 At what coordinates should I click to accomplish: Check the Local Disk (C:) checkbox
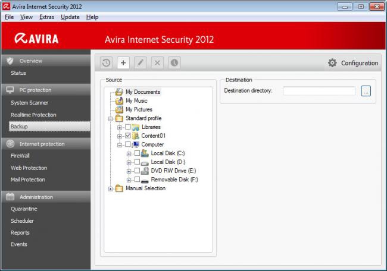[137, 153]
